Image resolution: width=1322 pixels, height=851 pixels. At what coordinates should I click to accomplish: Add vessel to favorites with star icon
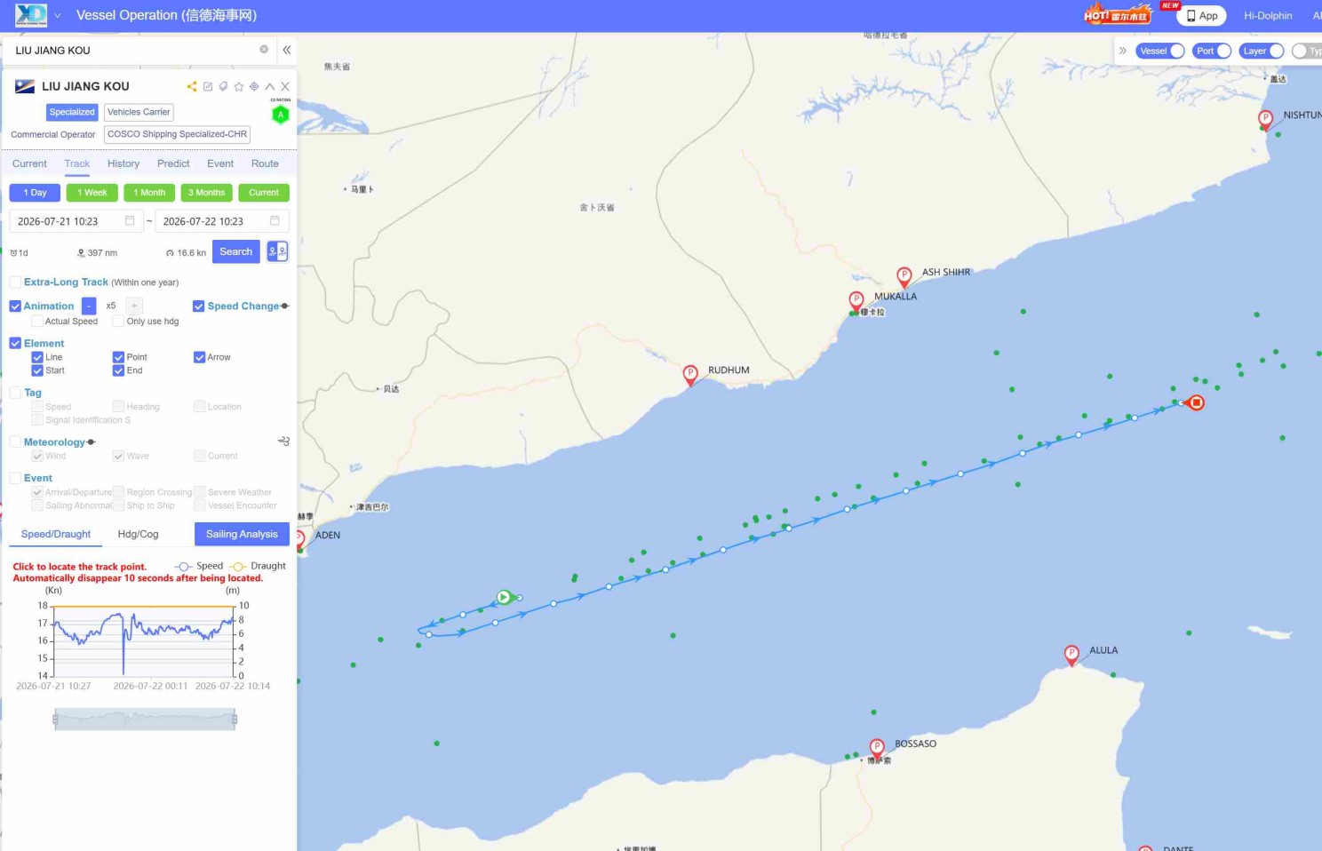pyautogui.click(x=239, y=86)
